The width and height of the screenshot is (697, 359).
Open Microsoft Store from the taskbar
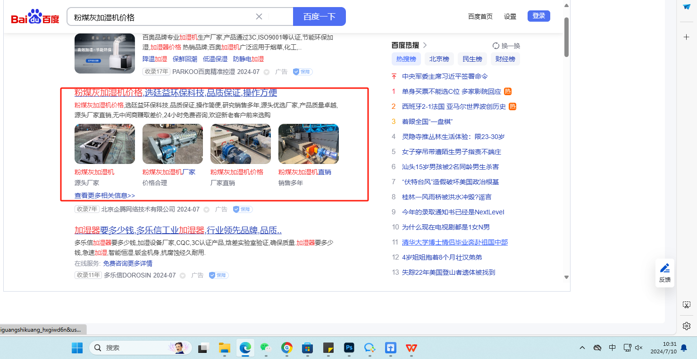[308, 348]
